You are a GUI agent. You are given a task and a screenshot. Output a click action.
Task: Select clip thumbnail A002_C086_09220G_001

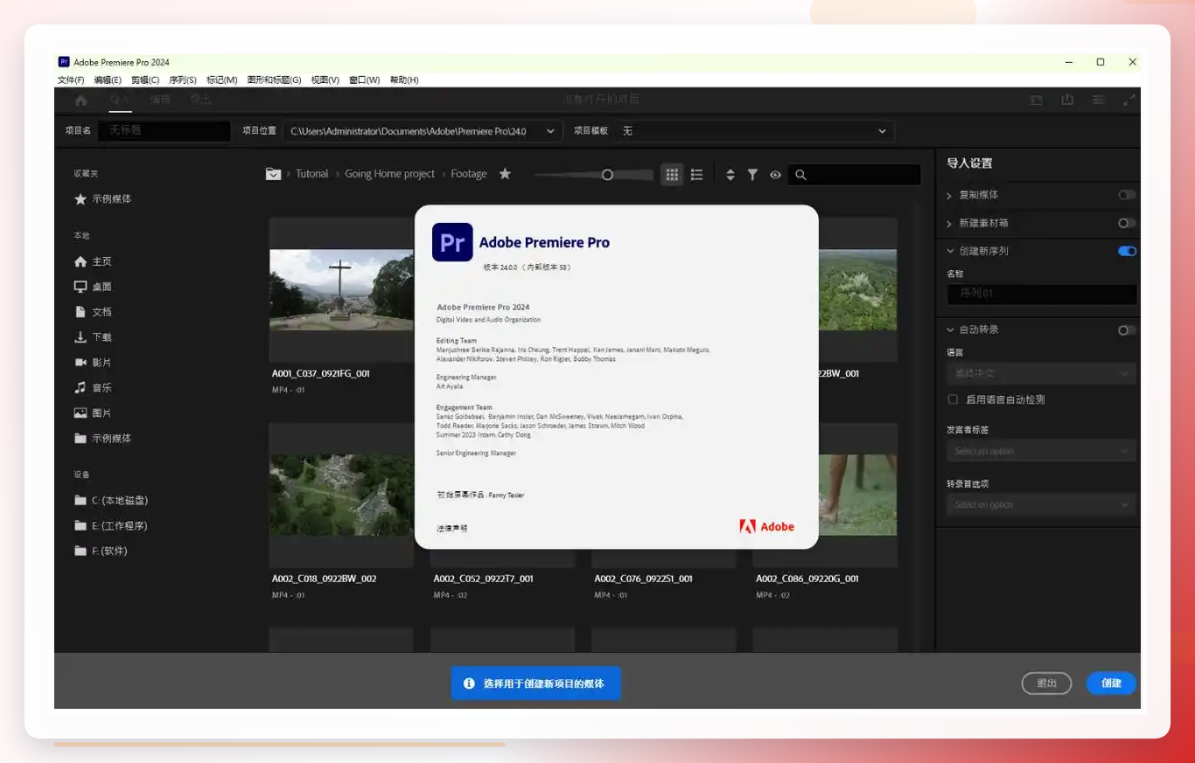[x=826, y=495]
